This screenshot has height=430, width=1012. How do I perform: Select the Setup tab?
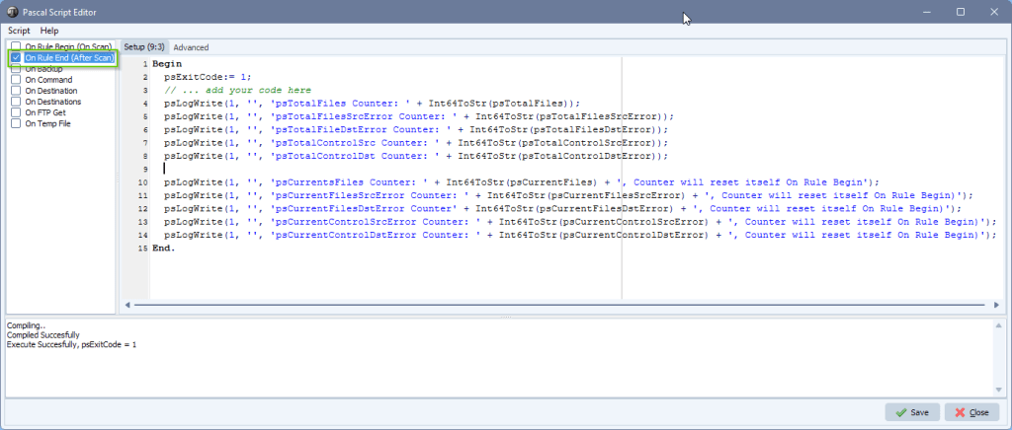coord(144,47)
